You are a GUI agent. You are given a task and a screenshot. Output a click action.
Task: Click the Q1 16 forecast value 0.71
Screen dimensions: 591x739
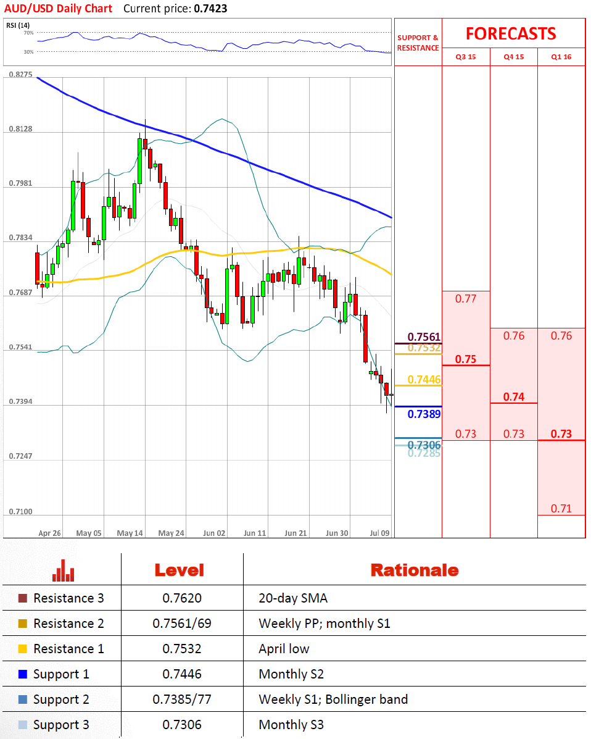click(561, 509)
